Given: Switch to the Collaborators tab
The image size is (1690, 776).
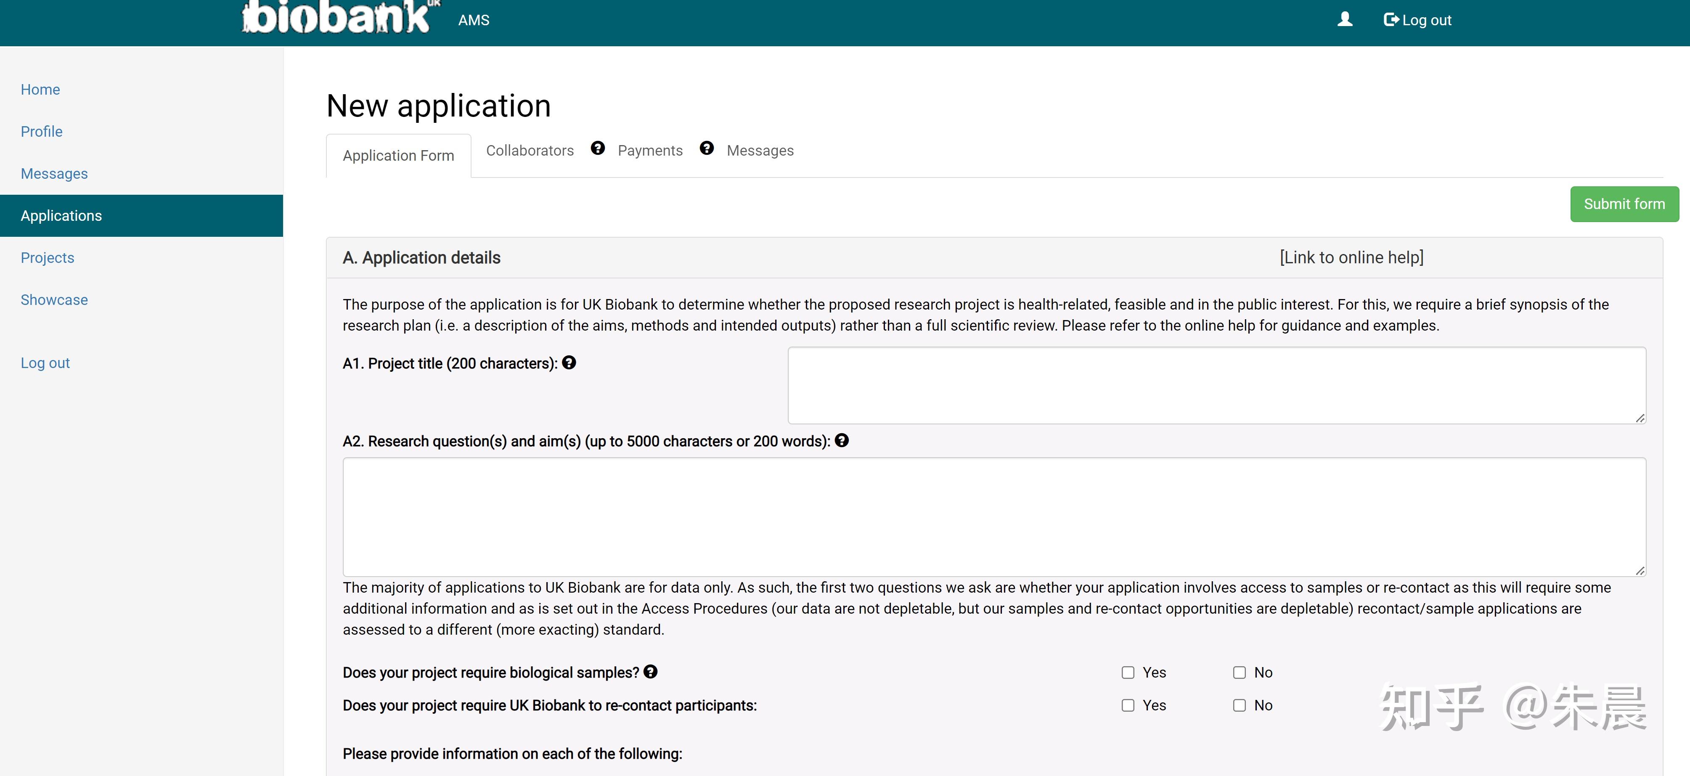Looking at the screenshot, I should pos(530,151).
